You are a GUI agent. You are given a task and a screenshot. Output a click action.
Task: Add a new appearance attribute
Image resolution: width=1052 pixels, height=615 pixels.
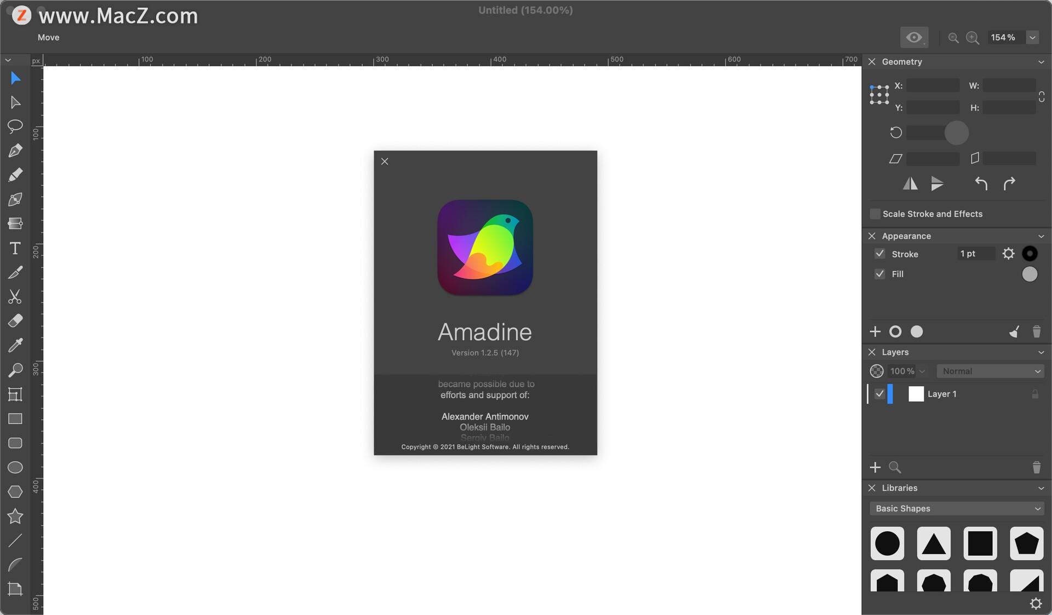pyautogui.click(x=875, y=331)
